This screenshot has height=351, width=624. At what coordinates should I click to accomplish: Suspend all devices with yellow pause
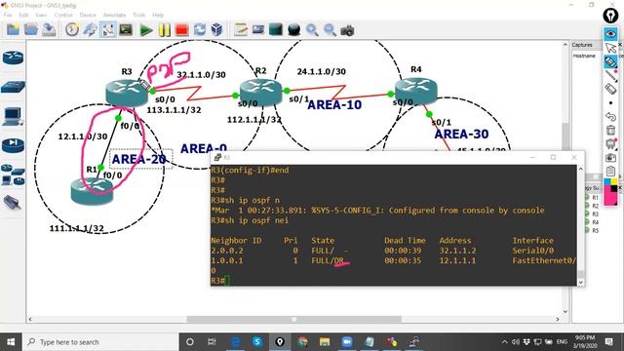(x=165, y=30)
